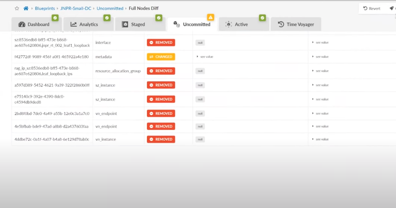Go to home via house icon
This screenshot has width=396, height=208.
(x=26, y=8)
